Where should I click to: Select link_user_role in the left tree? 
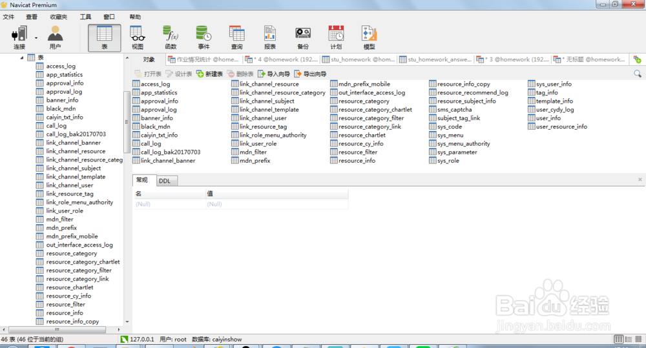(x=64, y=211)
